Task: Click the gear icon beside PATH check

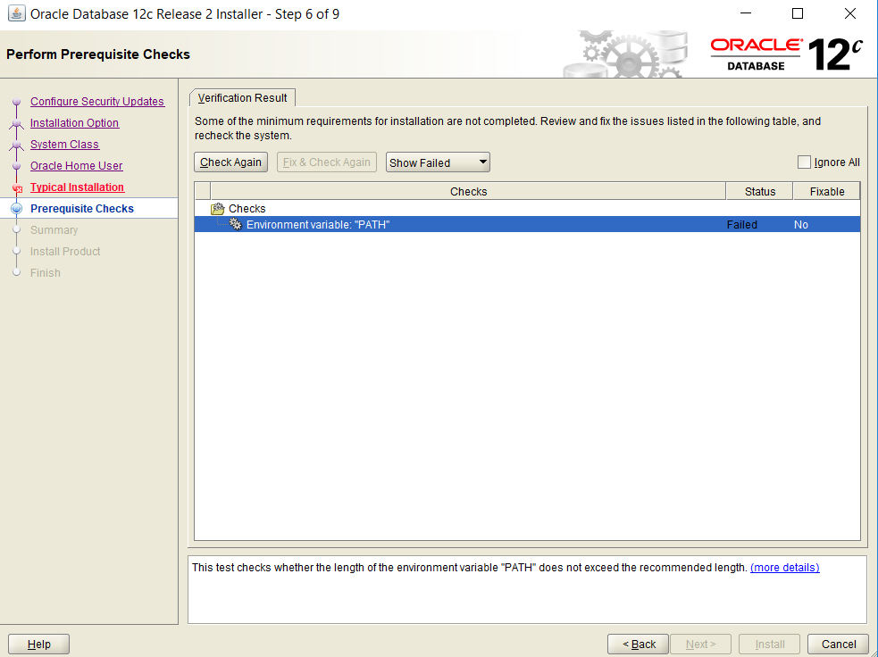Action: tap(236, 225)
